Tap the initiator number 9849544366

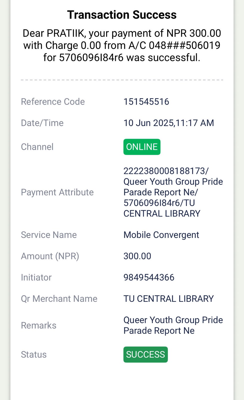tap(149, 277)
